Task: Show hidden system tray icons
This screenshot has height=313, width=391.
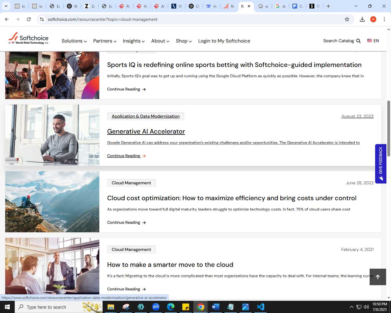Action: pos(351,307)
